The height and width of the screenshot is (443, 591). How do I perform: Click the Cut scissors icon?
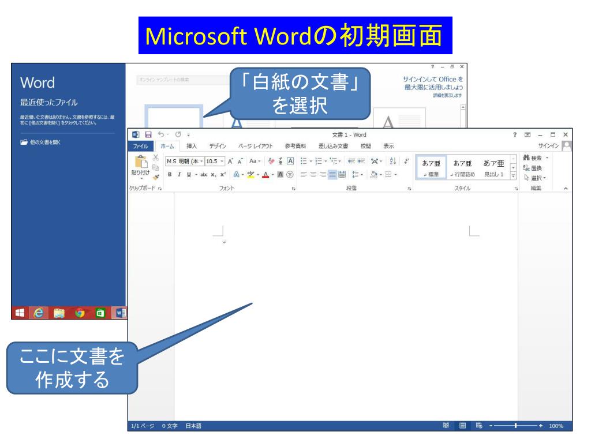(156, 158)
